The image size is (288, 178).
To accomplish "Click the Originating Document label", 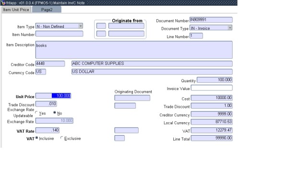I will point(133,92).
